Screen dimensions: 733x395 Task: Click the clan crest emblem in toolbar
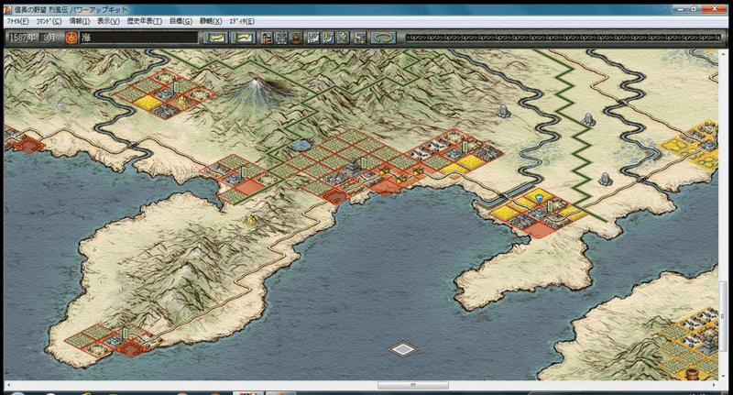[71, 38]
